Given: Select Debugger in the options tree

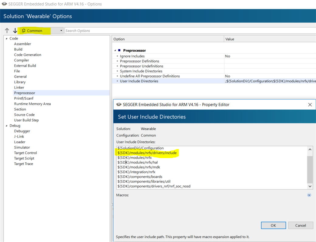Looking at the screenshot, I should 22,131.
